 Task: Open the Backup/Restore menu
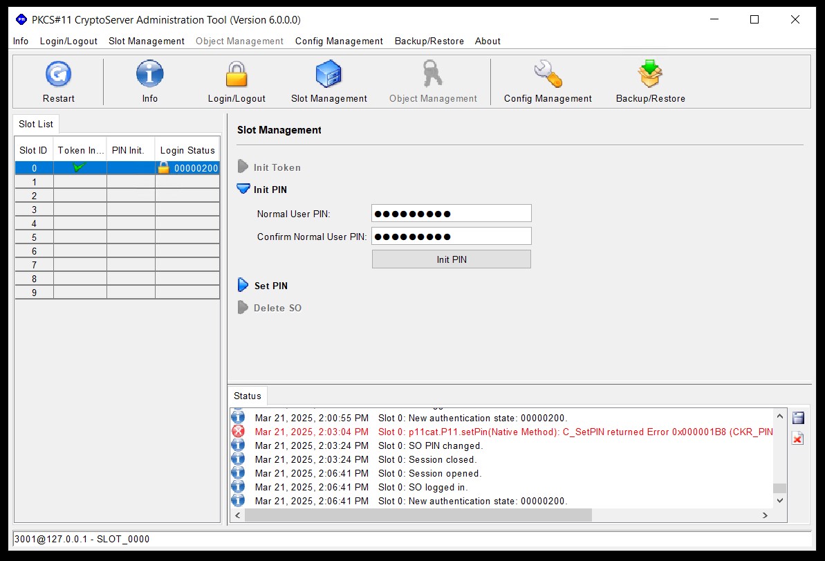[429, 41]
